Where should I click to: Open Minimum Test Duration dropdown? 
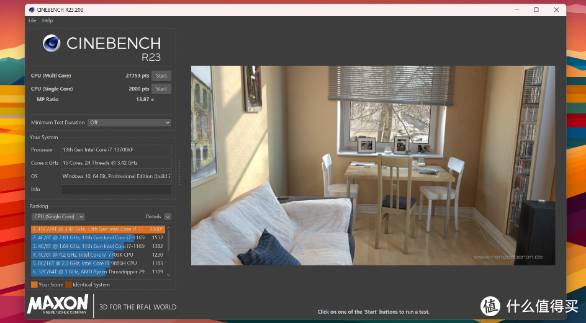[x=129, y=123]
